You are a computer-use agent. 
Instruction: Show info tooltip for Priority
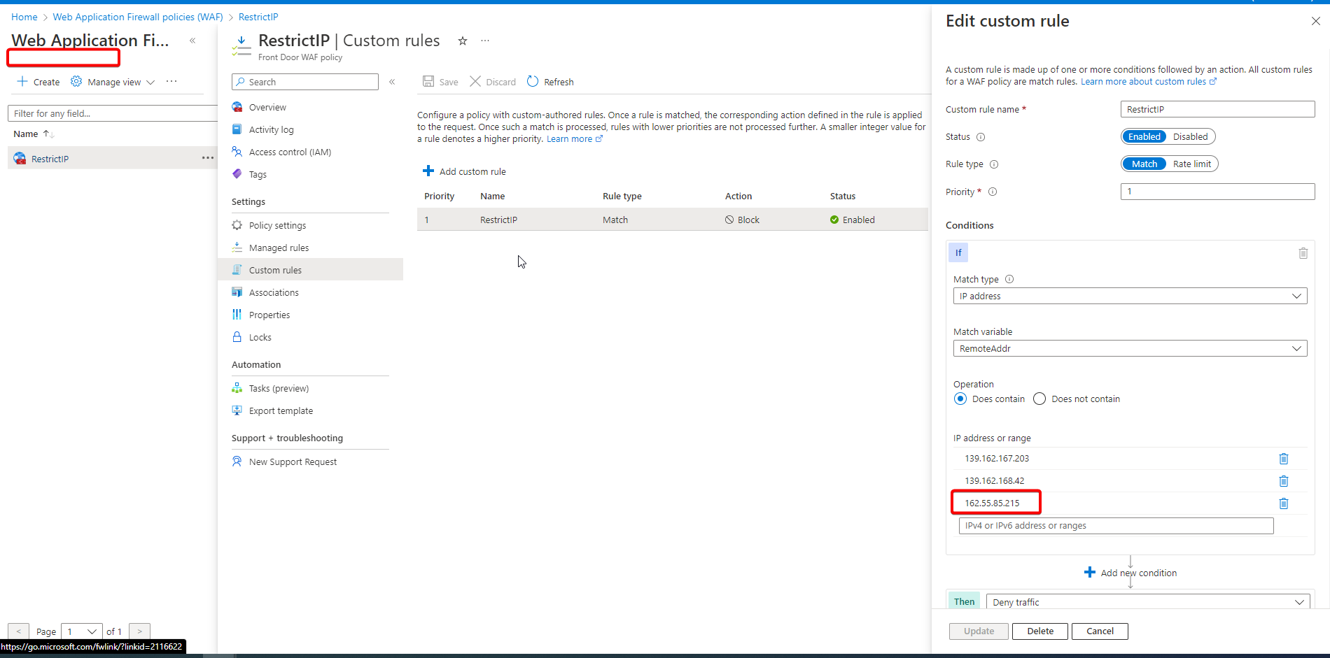tap(993, 192)
